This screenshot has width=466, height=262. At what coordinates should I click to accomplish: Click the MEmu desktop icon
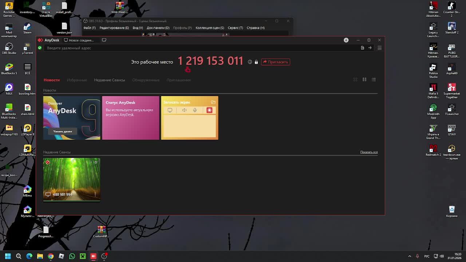[27, 191]
